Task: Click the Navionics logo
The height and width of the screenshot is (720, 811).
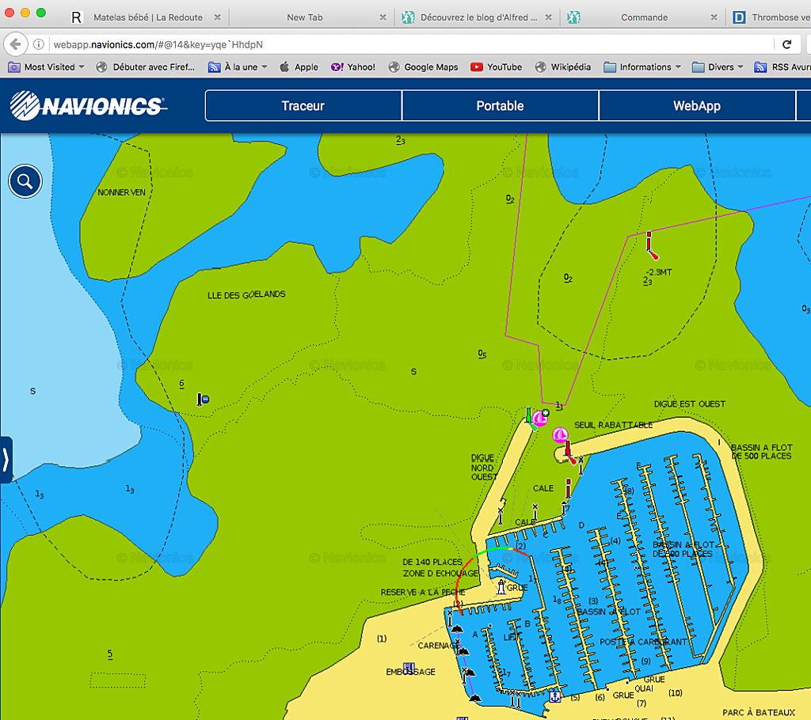Action: click(x=89, y=105)
